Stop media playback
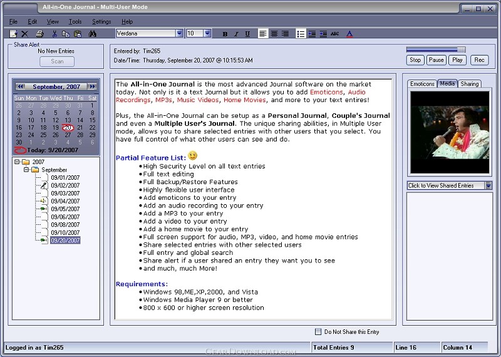Image resolution: width=501 pixels, height=357 pixels. [x=415, y=59]
